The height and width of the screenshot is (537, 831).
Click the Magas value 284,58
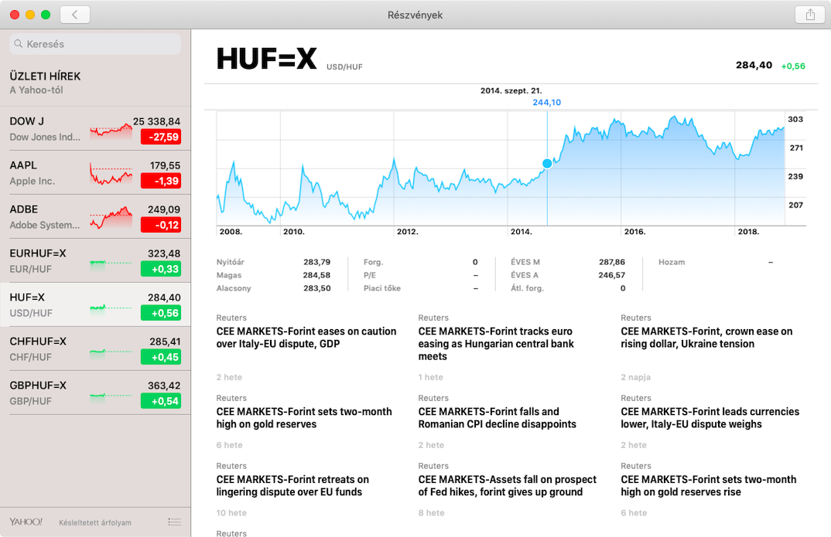[317, 275]
